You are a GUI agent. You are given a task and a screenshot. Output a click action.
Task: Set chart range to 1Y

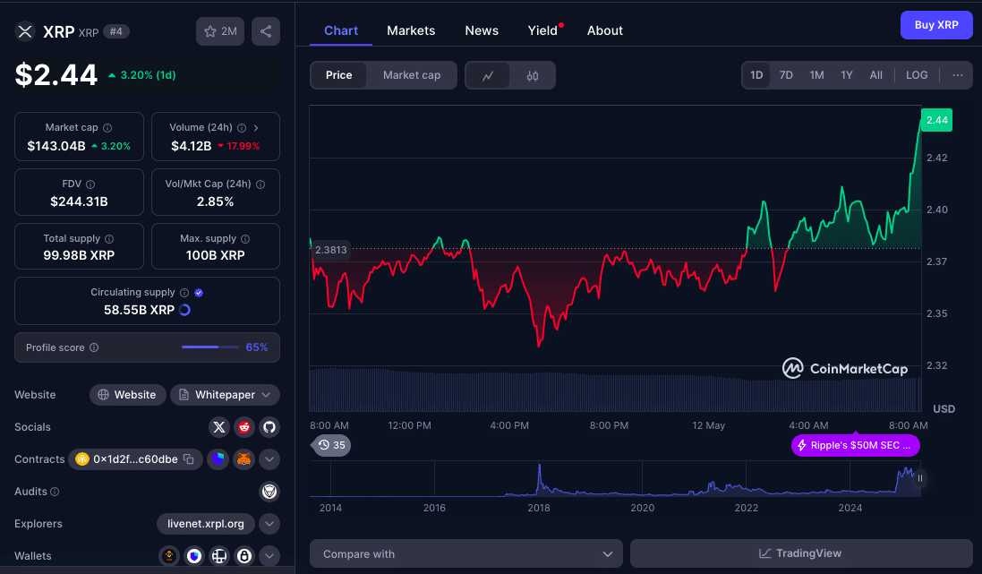847,75
